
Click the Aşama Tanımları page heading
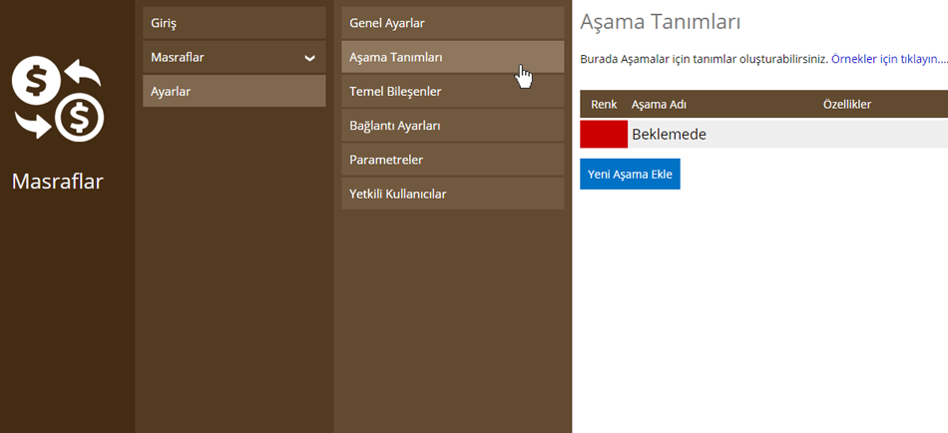click(x=661, y=23)
